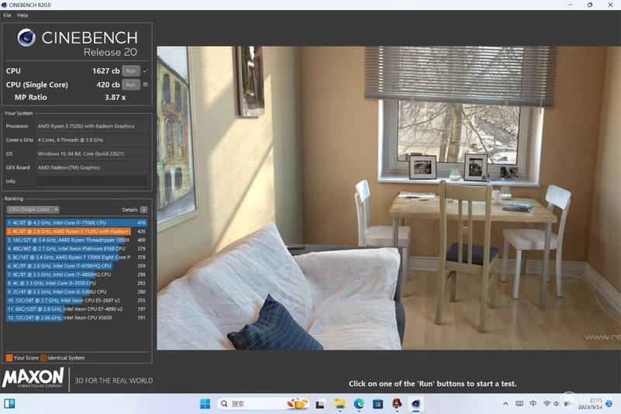The image size is (621, 414).
Task: Select Intel Core i7-7700K ranking row
Action: (x=77, y=223)
